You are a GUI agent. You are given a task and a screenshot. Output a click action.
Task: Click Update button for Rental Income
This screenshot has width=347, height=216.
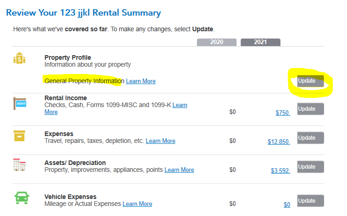310,109
